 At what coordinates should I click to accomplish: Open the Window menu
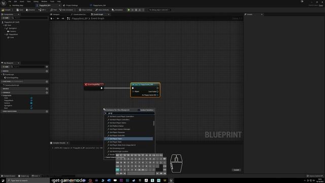click(44, 2)
